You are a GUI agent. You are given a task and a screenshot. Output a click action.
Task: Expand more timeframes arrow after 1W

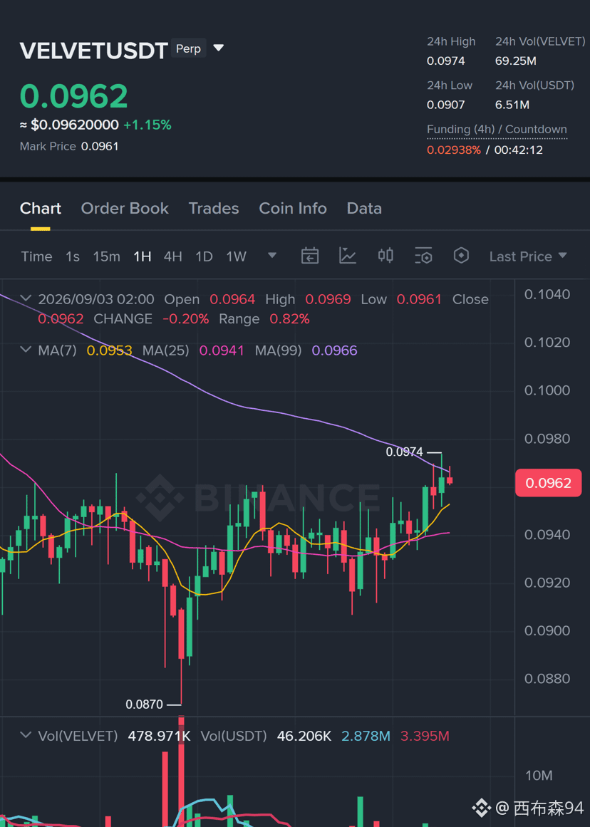(x=271, y=256)
